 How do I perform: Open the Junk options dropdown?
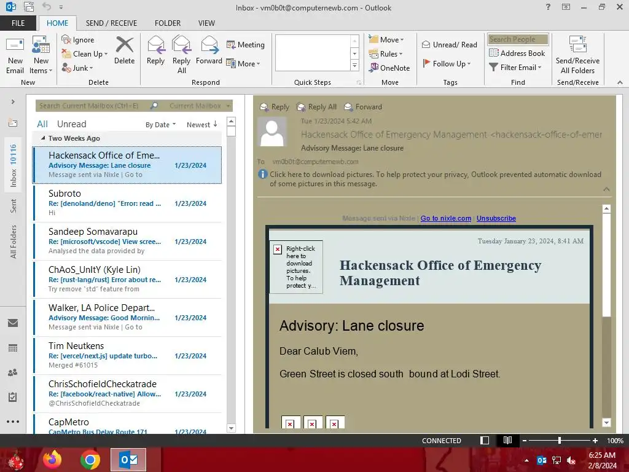77,68
